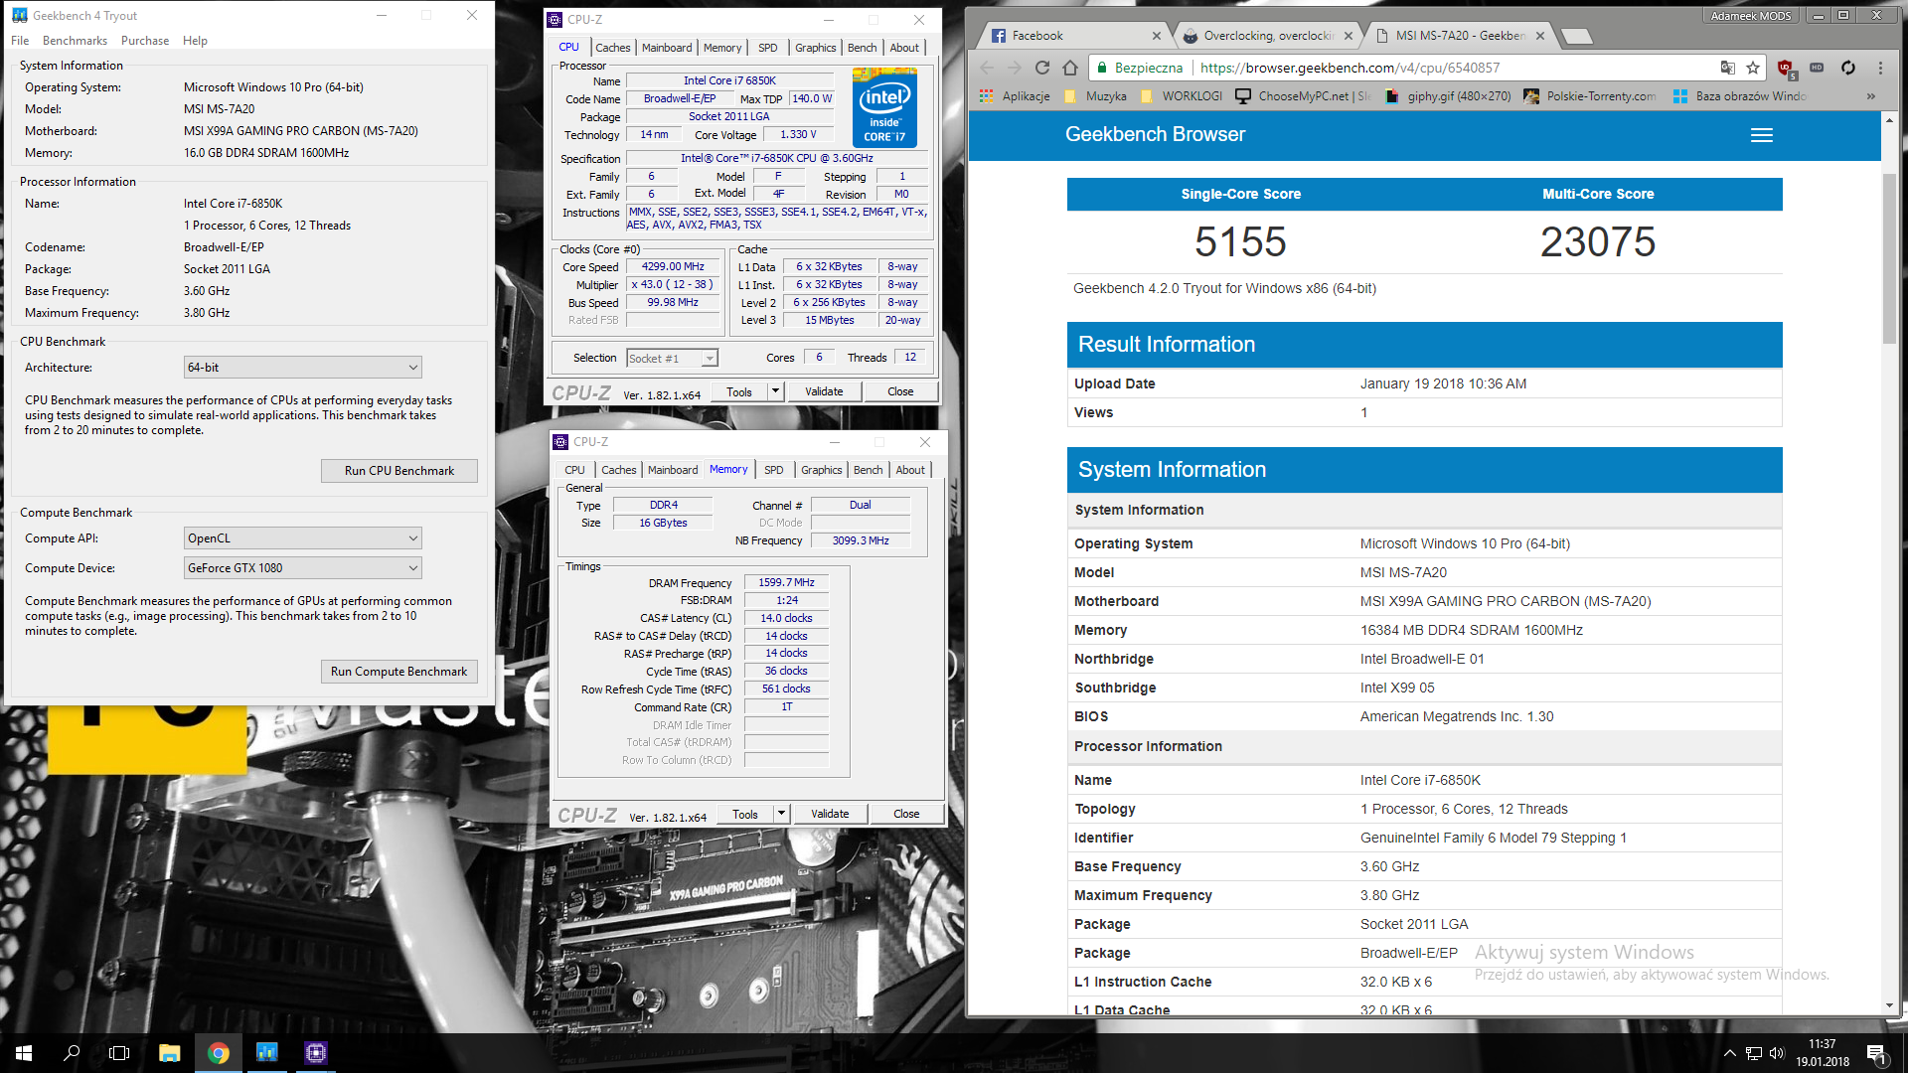Click Validate in upper CPU-Z window
Viewport: 1908px width, 1073px height.
click(x=824, y=391)
